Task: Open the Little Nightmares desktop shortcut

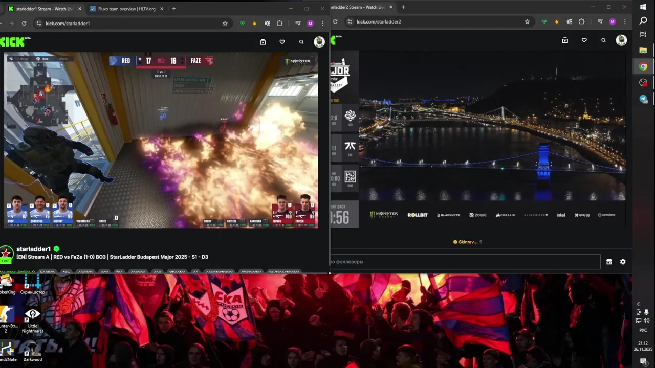Action: click(x=32, y=320)
